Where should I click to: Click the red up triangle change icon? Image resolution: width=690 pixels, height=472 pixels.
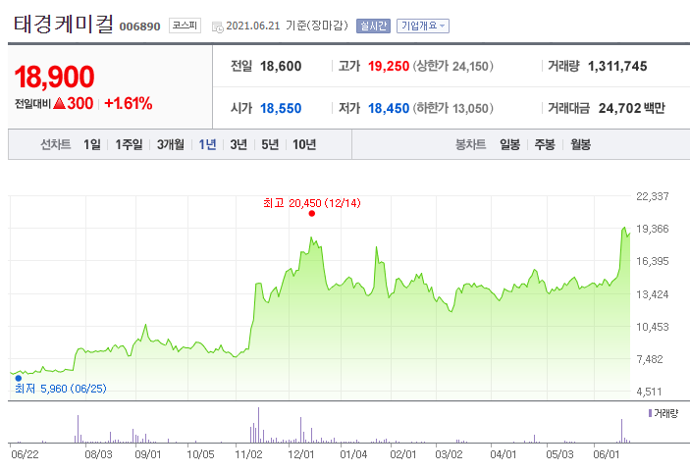click(59, 103)
